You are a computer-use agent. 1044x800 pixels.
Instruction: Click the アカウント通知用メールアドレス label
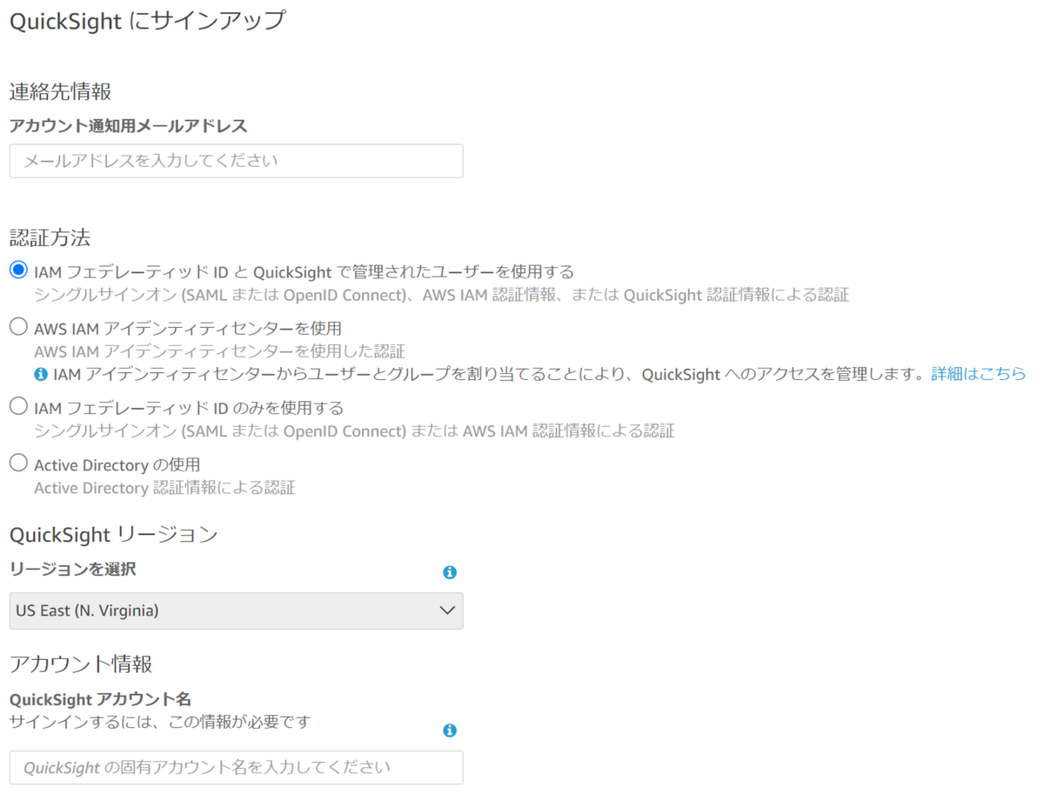click(x=128, y=126)
